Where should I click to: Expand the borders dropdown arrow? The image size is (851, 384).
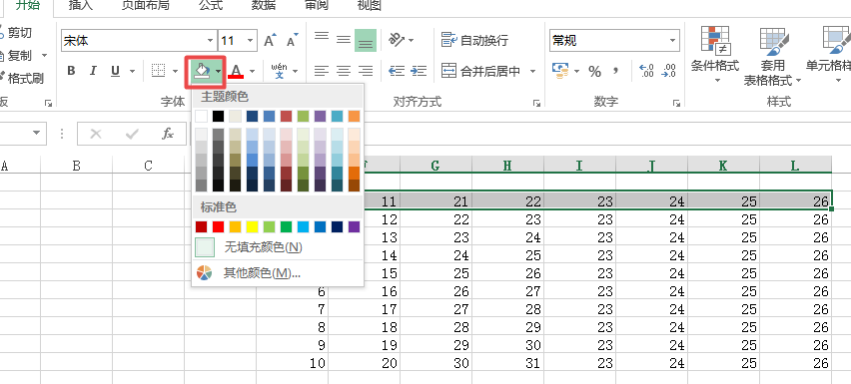tap(175, 71)
